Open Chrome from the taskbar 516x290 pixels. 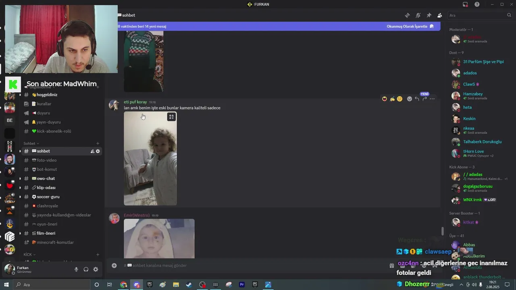coord(123,285)
